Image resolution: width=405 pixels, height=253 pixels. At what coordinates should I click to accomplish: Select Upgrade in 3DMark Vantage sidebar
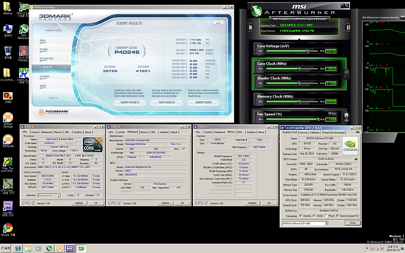[44, 76]
